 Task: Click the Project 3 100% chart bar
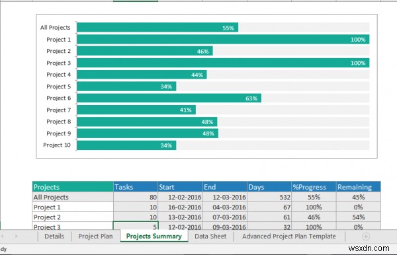223,63
